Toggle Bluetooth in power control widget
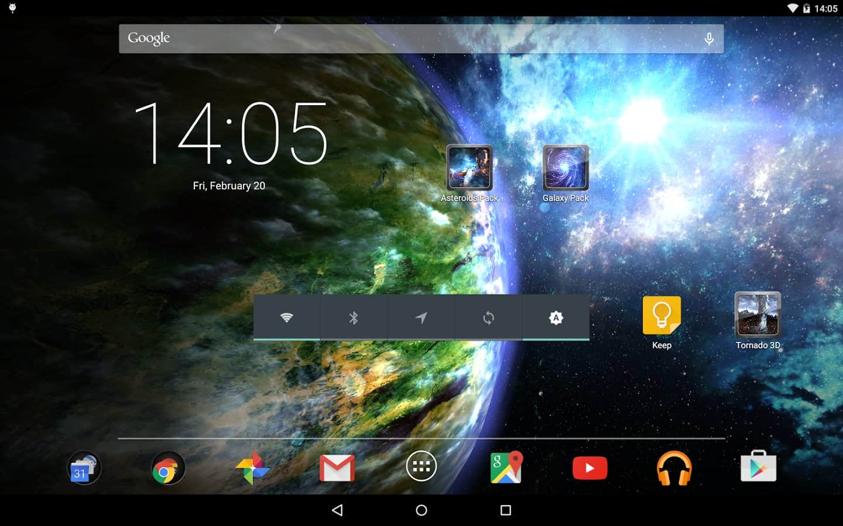 pyautogui.click(x=354, y=317)
